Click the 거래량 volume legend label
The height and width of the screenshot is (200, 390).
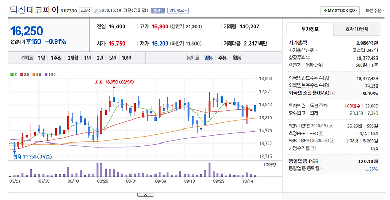pos(269,165)
